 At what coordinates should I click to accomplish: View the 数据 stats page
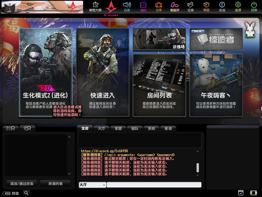[222, 6]
